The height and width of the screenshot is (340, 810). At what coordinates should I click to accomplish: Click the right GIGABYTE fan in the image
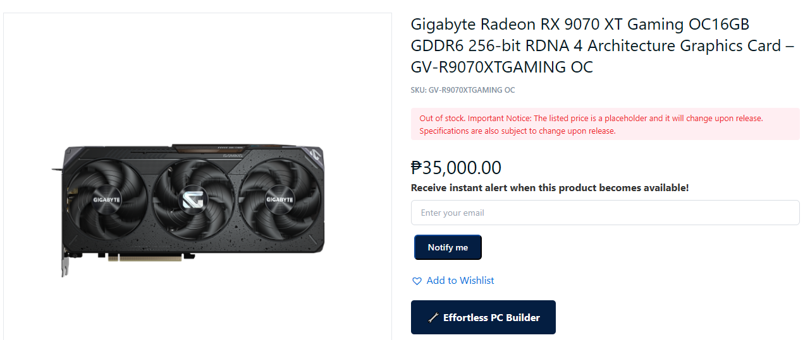click(x=279, y=199)
